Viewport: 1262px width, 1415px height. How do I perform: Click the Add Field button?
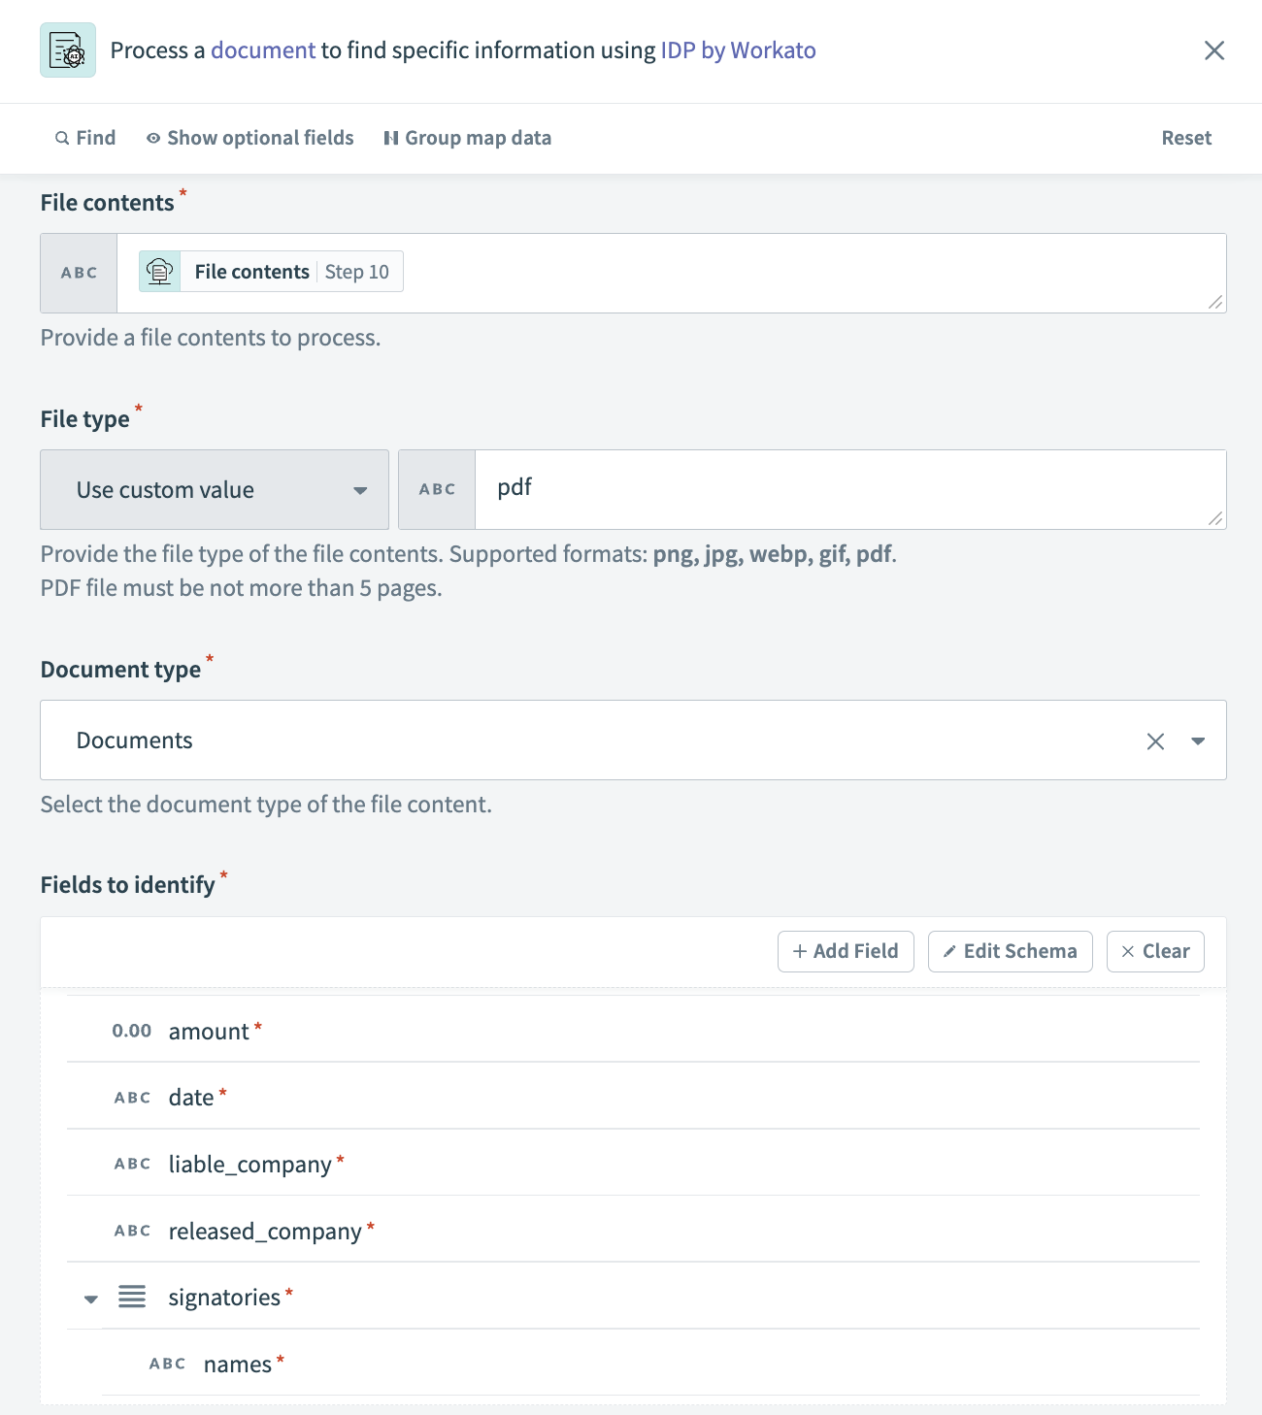coord(846,951)
